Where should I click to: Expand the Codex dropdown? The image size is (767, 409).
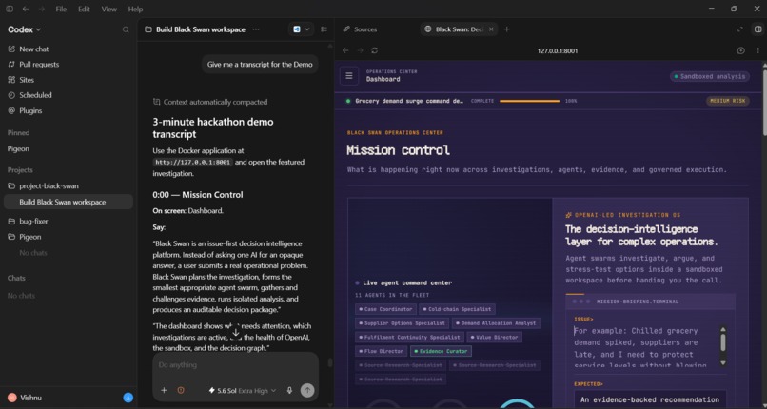[24, 29]
